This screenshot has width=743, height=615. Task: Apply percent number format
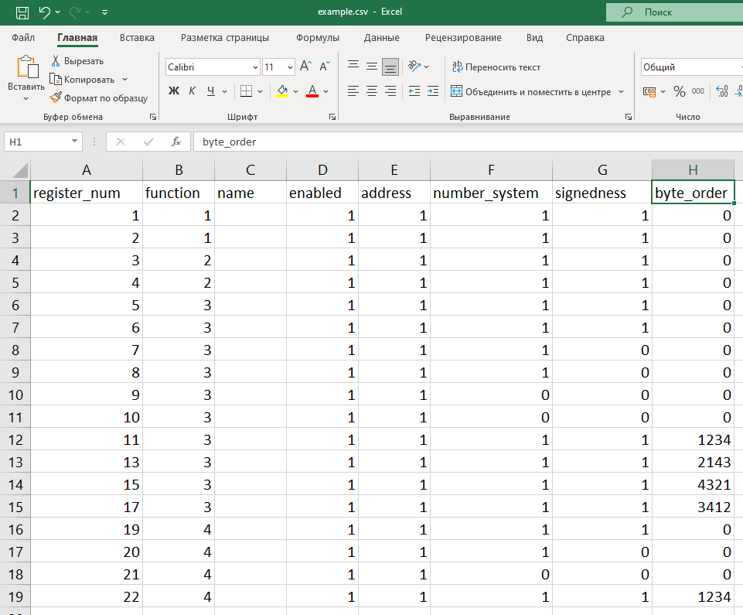click(x=679, y=91)
